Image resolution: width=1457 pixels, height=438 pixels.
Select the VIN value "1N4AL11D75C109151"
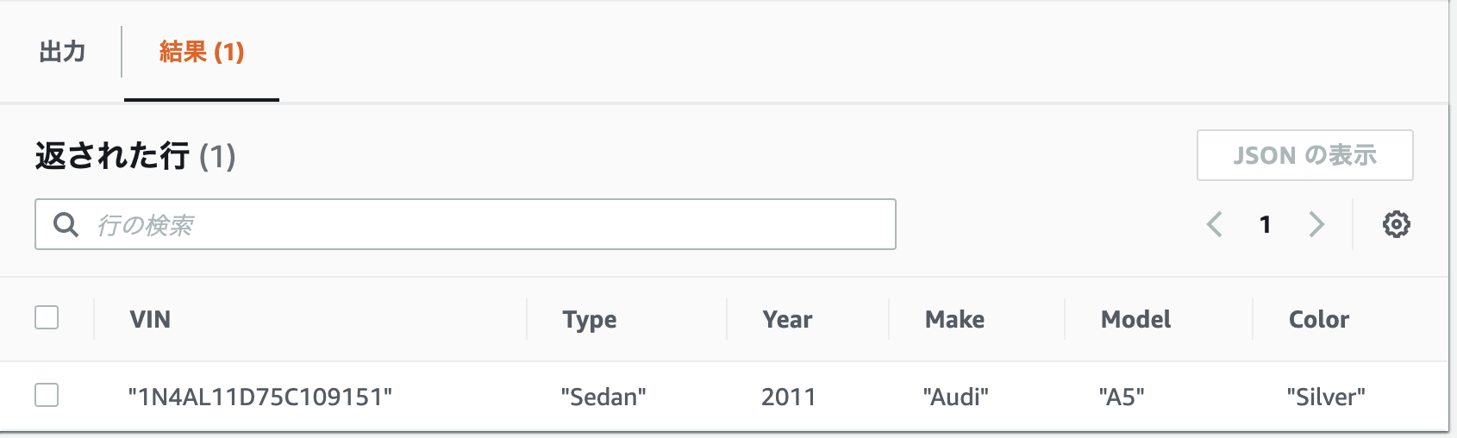tap(260, 397)
